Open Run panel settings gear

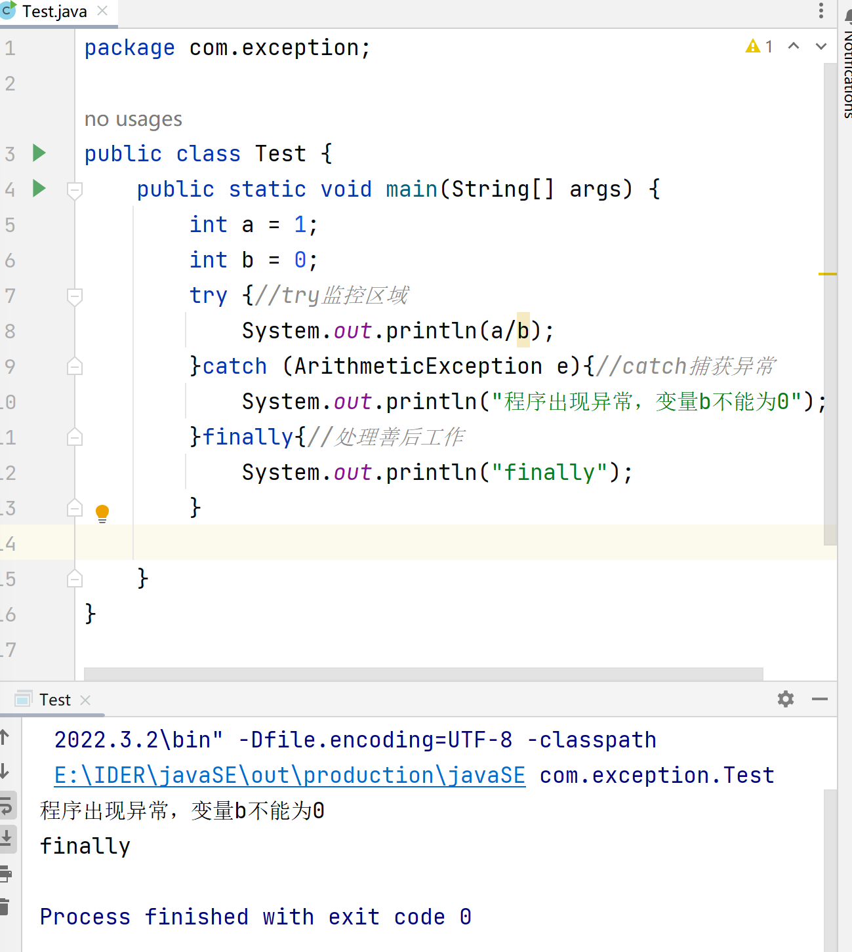pos(786,699)
